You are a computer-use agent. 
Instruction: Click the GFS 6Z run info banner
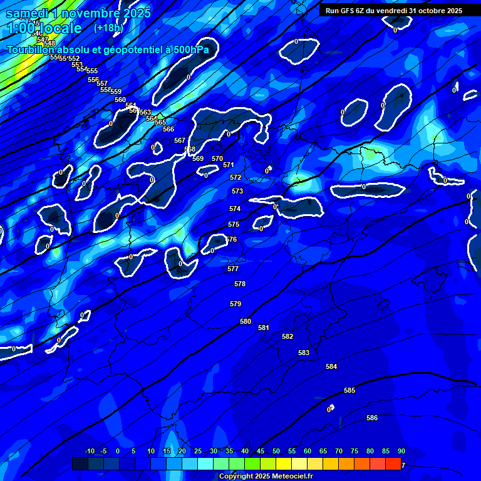click(393, 11)
